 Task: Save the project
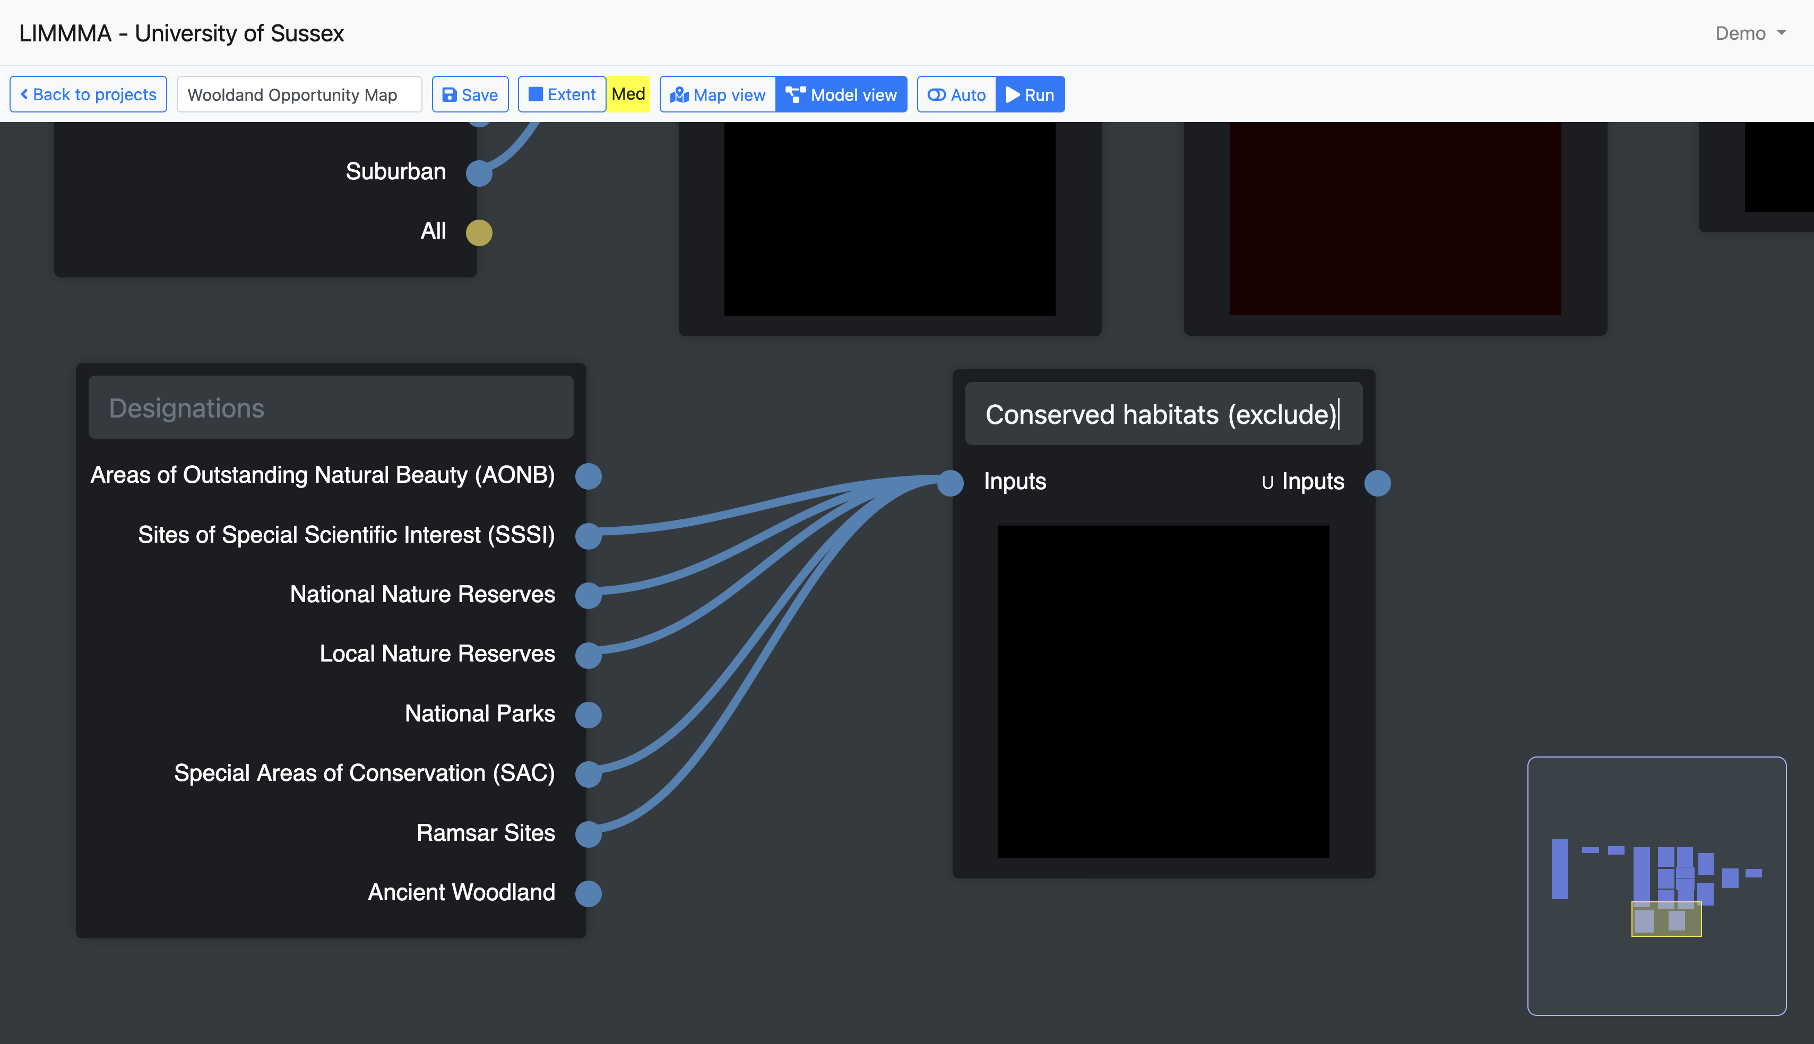470,94
